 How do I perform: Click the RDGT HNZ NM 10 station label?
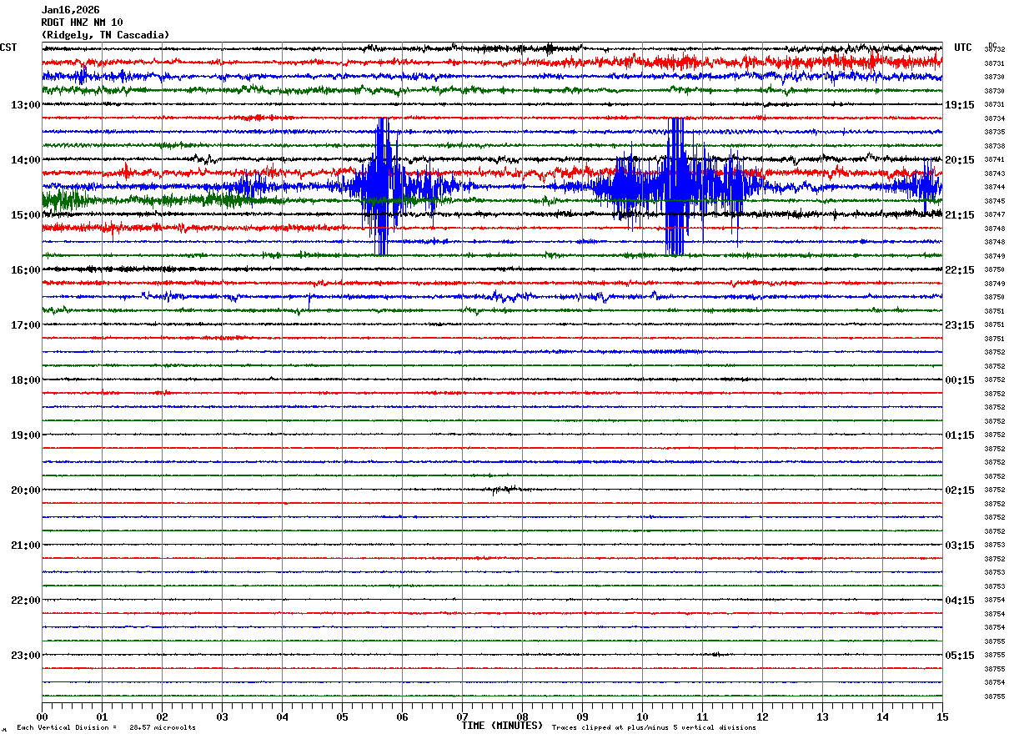pos(82,23)
